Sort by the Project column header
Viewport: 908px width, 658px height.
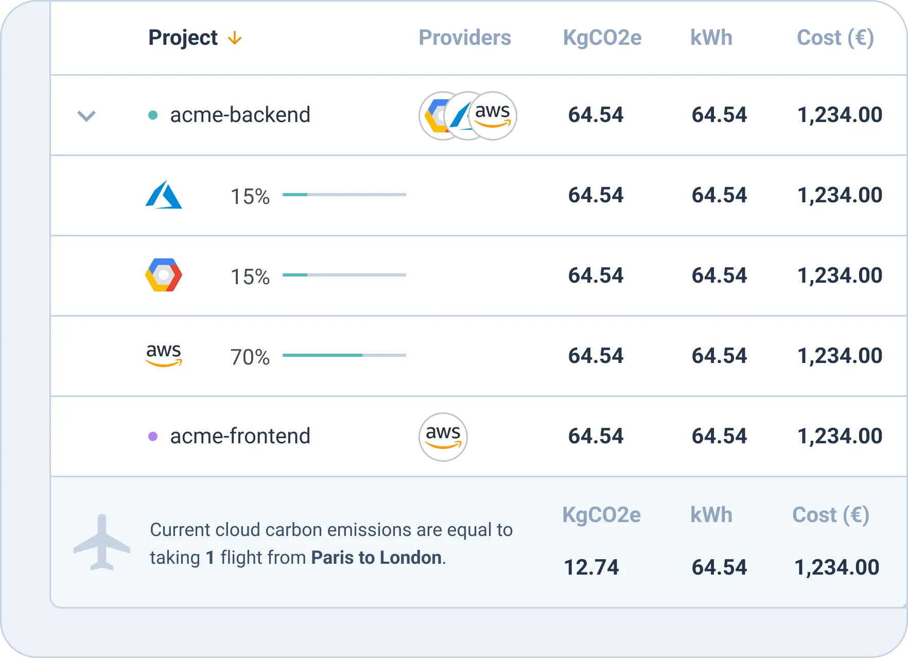[183, 38]
